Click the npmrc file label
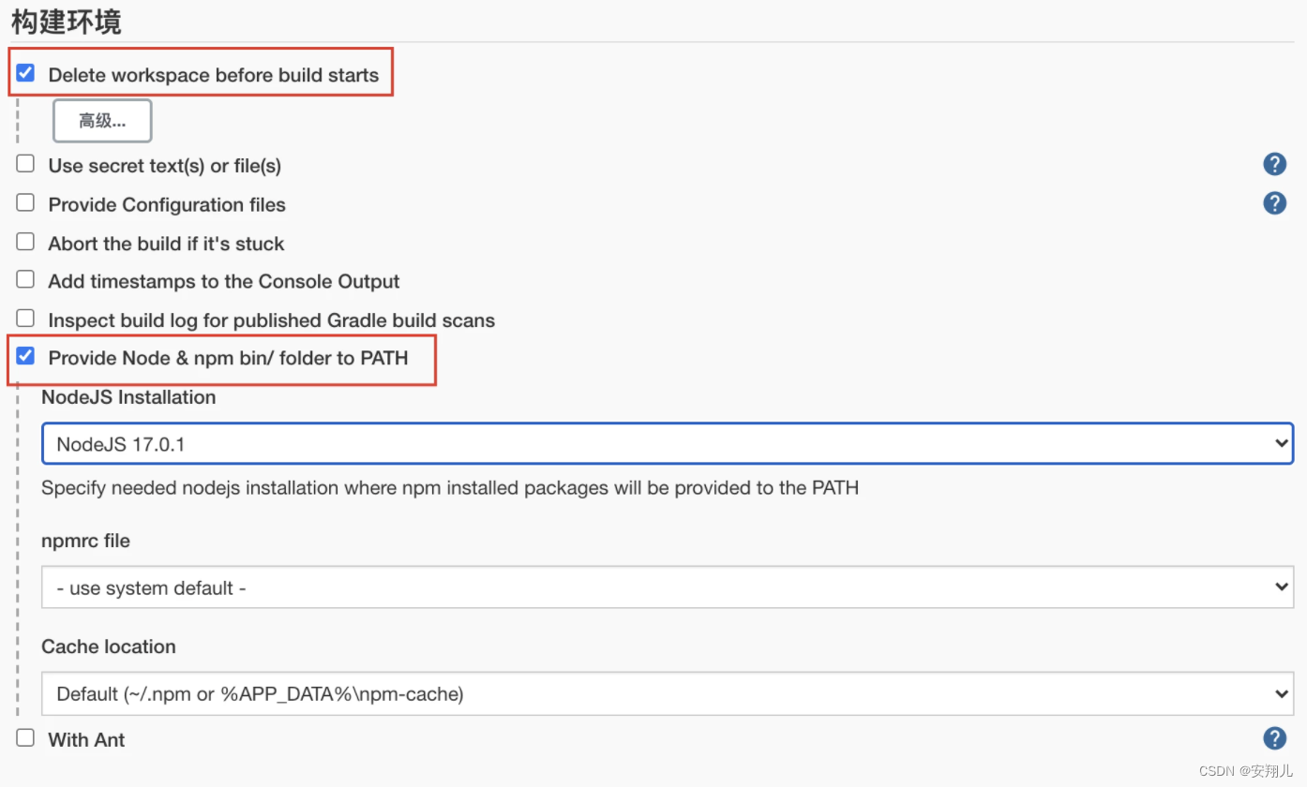Screen dimensions: 1307x787 85,541
